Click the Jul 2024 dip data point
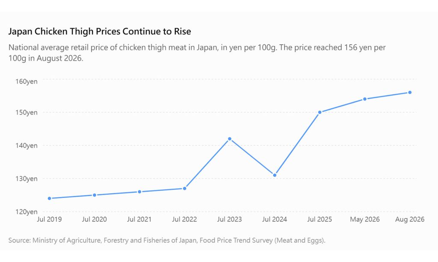 (x=275, y=175)
